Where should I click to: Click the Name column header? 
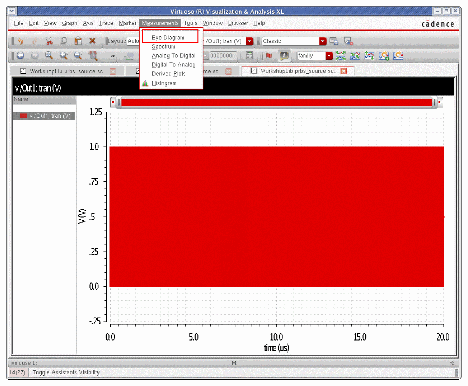coord(22,99)
